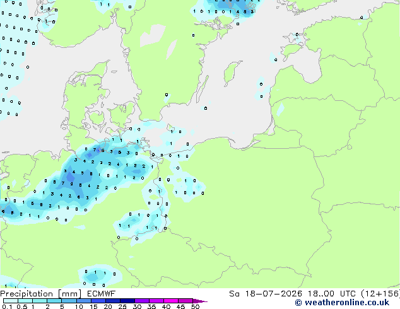The width and height of the screenshot is (400, 309).
Task: Click the 20–25 mm legend color swatch
Action: click(113, 301)
